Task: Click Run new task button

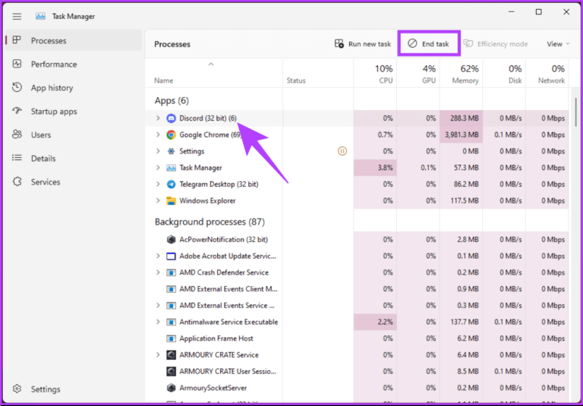Action: (363, 44)
